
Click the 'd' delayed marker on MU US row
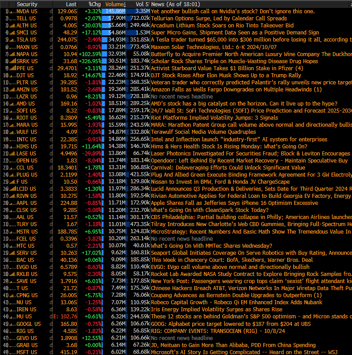click(51, 317)
